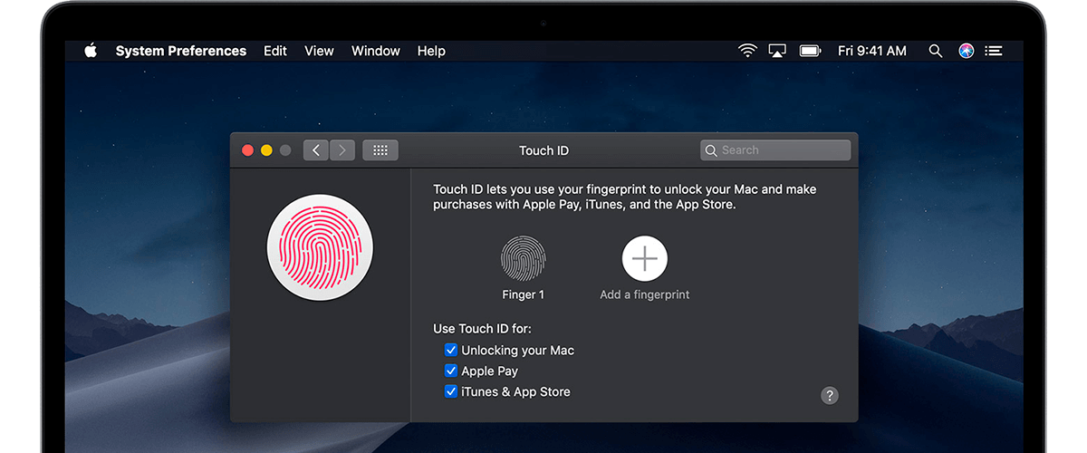This screenshot has height=453, width=1087.
Task: Open Wi-Fi status in menu bar
Action: (x=747, y=51)
